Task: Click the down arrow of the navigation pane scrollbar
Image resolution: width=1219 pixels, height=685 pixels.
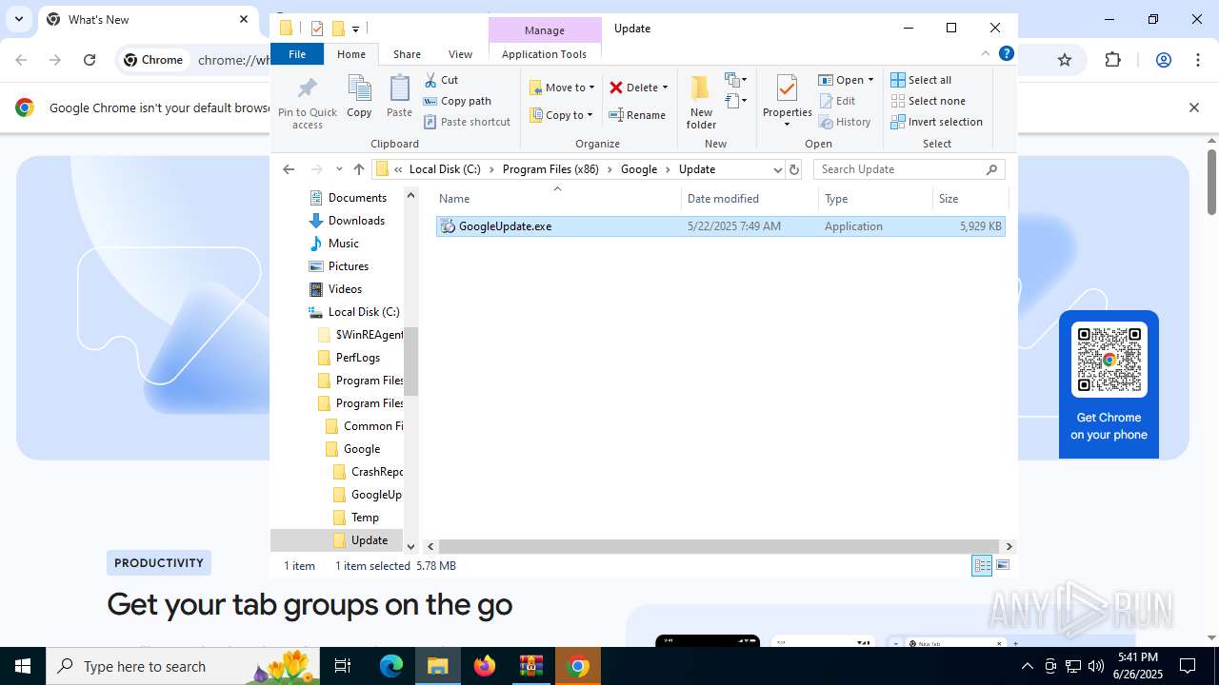Action: click(410, 546)
